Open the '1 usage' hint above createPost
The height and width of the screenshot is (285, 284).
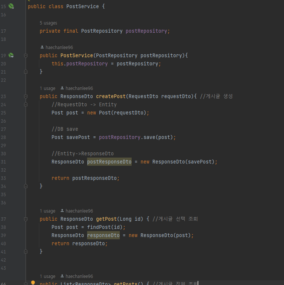(47, 88)
